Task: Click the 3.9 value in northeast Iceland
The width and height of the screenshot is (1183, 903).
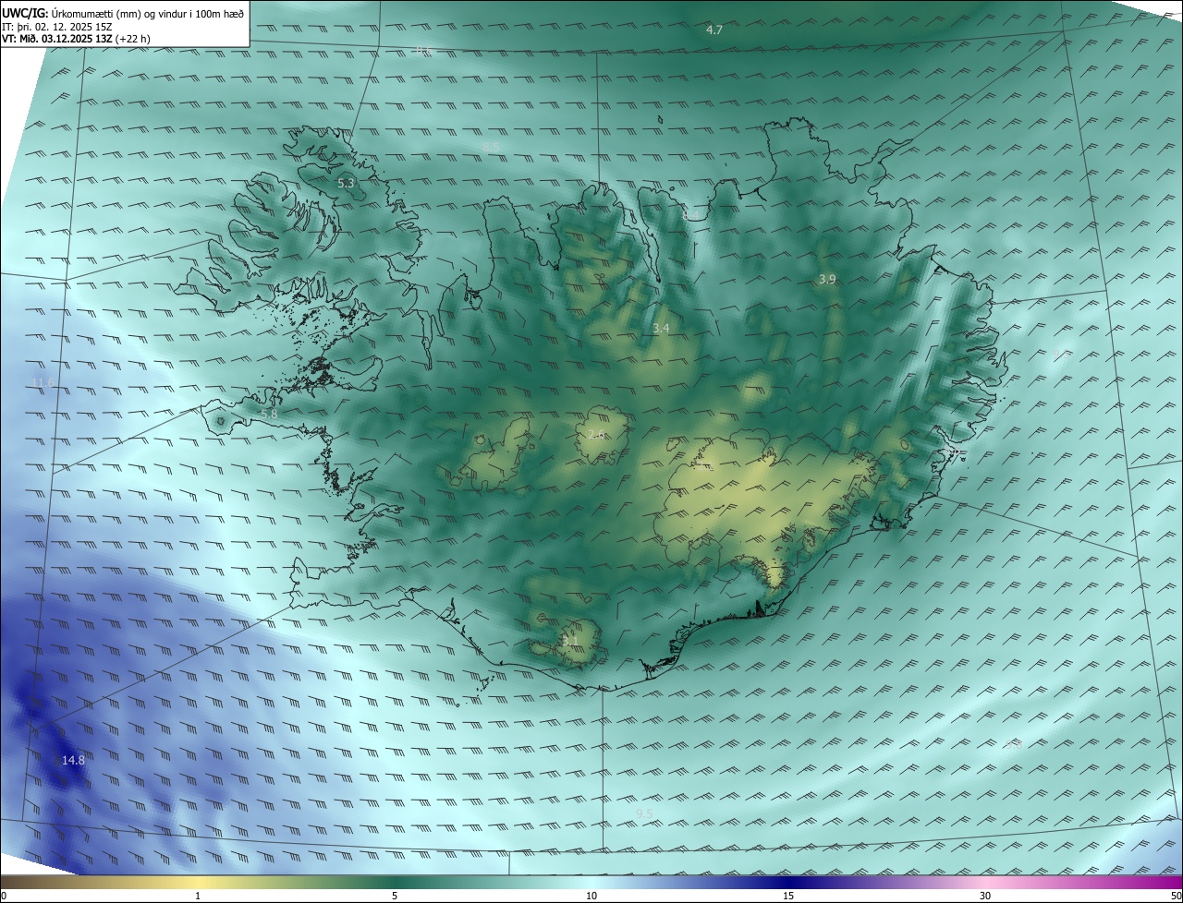Action: pyautogui.click(x=827, y=279)
